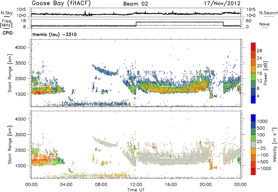This screenshot has width=278, height=192.
Task: Click "Slant Range [km]" label of power panel
Action: 10,73
